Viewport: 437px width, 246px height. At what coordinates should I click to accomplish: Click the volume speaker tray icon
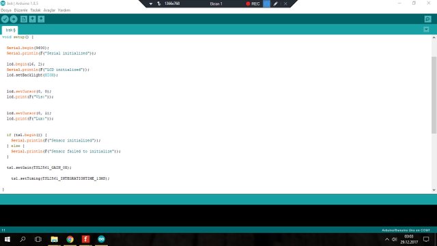394,239
